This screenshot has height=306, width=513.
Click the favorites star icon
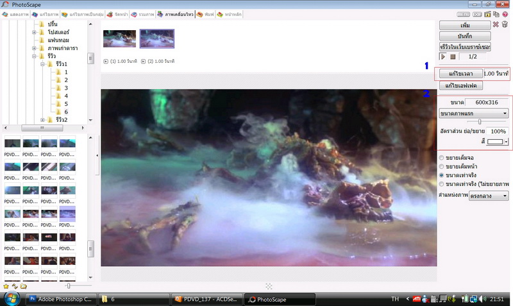(6, 286)
